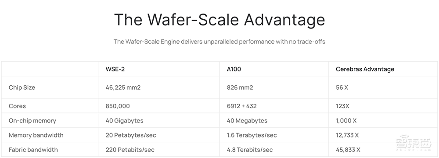Select the Chip Size row label
Screen dimensions: 439x158
[22, 88]
